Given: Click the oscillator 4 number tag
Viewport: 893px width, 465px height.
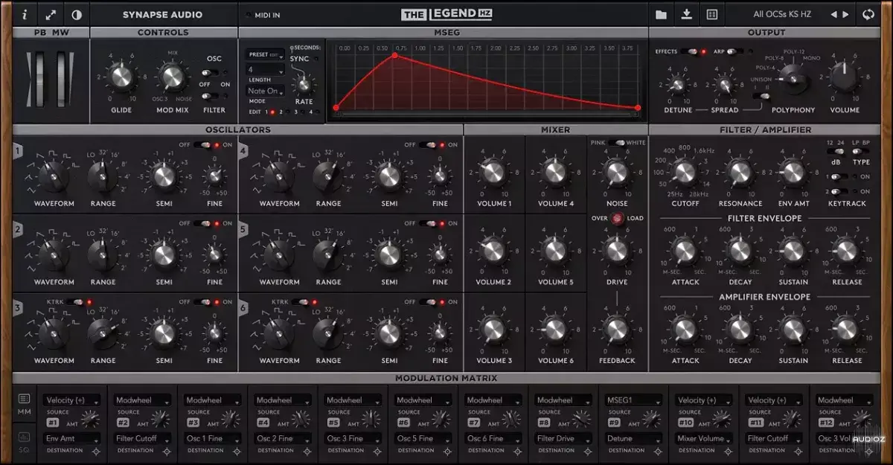Looking at the screenshot, I should tap(243, 152).
